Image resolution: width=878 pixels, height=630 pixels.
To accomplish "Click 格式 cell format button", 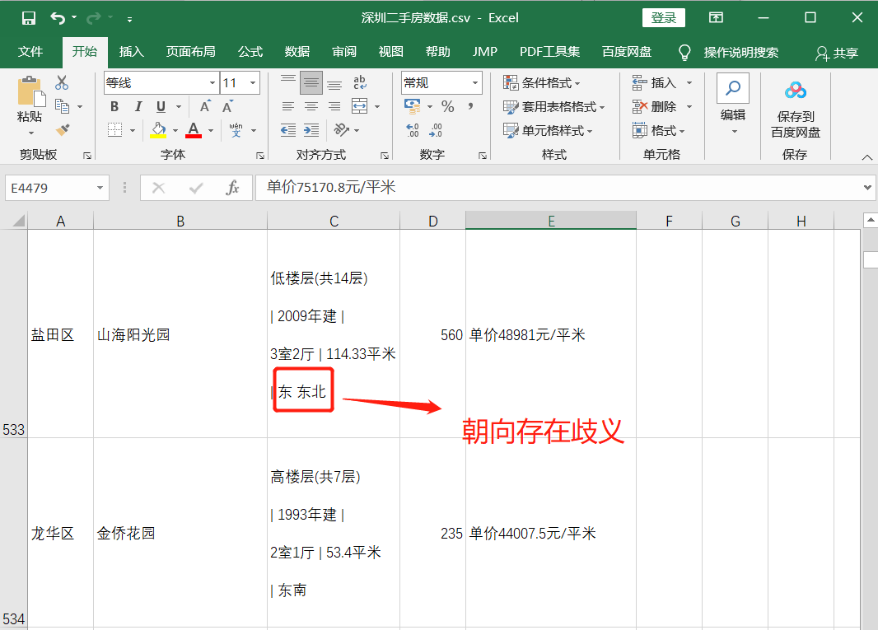I will 659,130.
